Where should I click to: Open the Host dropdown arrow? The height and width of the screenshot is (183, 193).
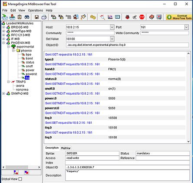click(112, 27)
